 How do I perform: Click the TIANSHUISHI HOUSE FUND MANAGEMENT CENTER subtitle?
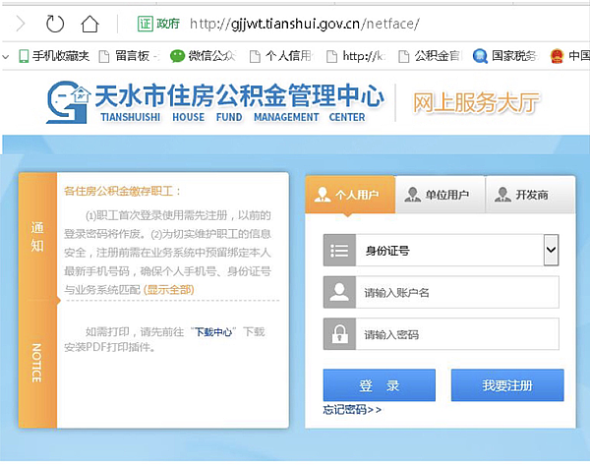233,117
